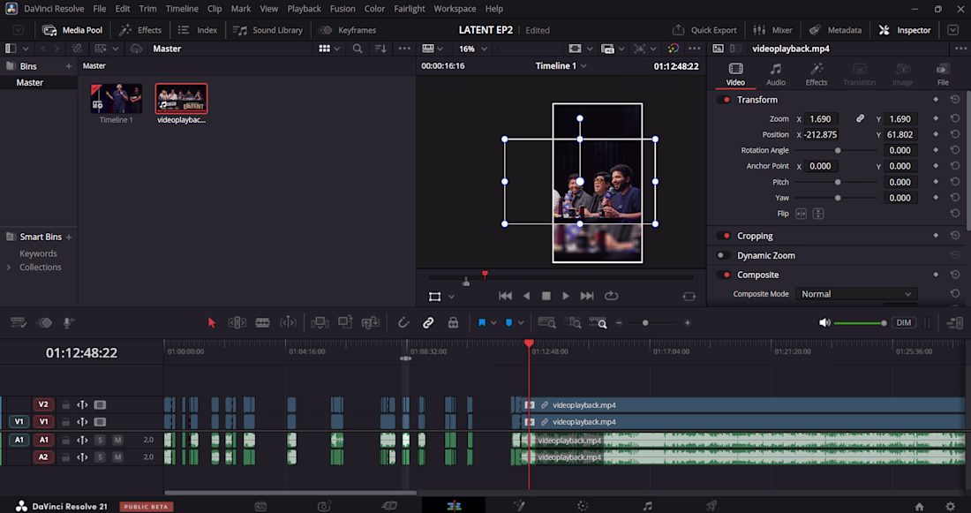
Task: Select the videoplayback thumbnail in media pool
Action: tap(182, 99)
